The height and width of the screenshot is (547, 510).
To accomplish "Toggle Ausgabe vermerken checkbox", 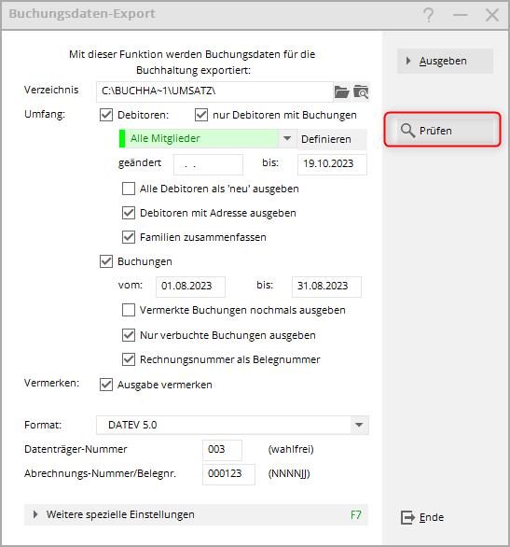I will pos(106,385).
